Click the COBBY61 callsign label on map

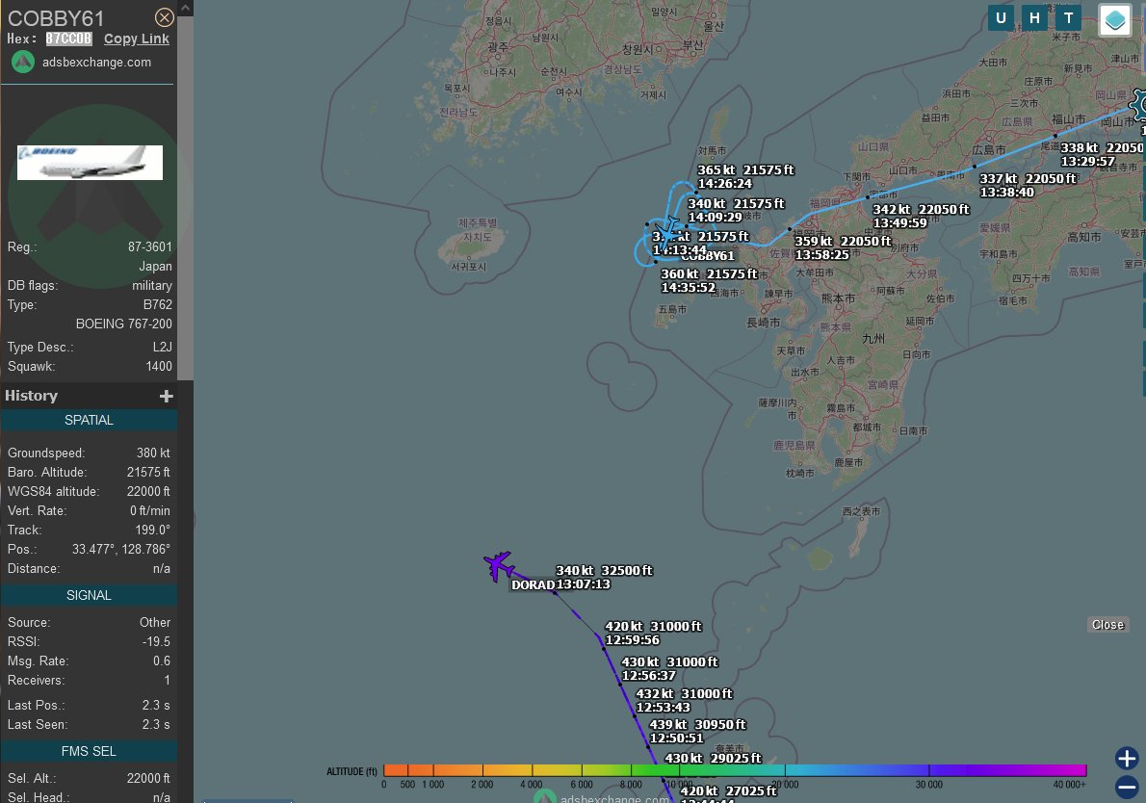click(x=708, y=256)
